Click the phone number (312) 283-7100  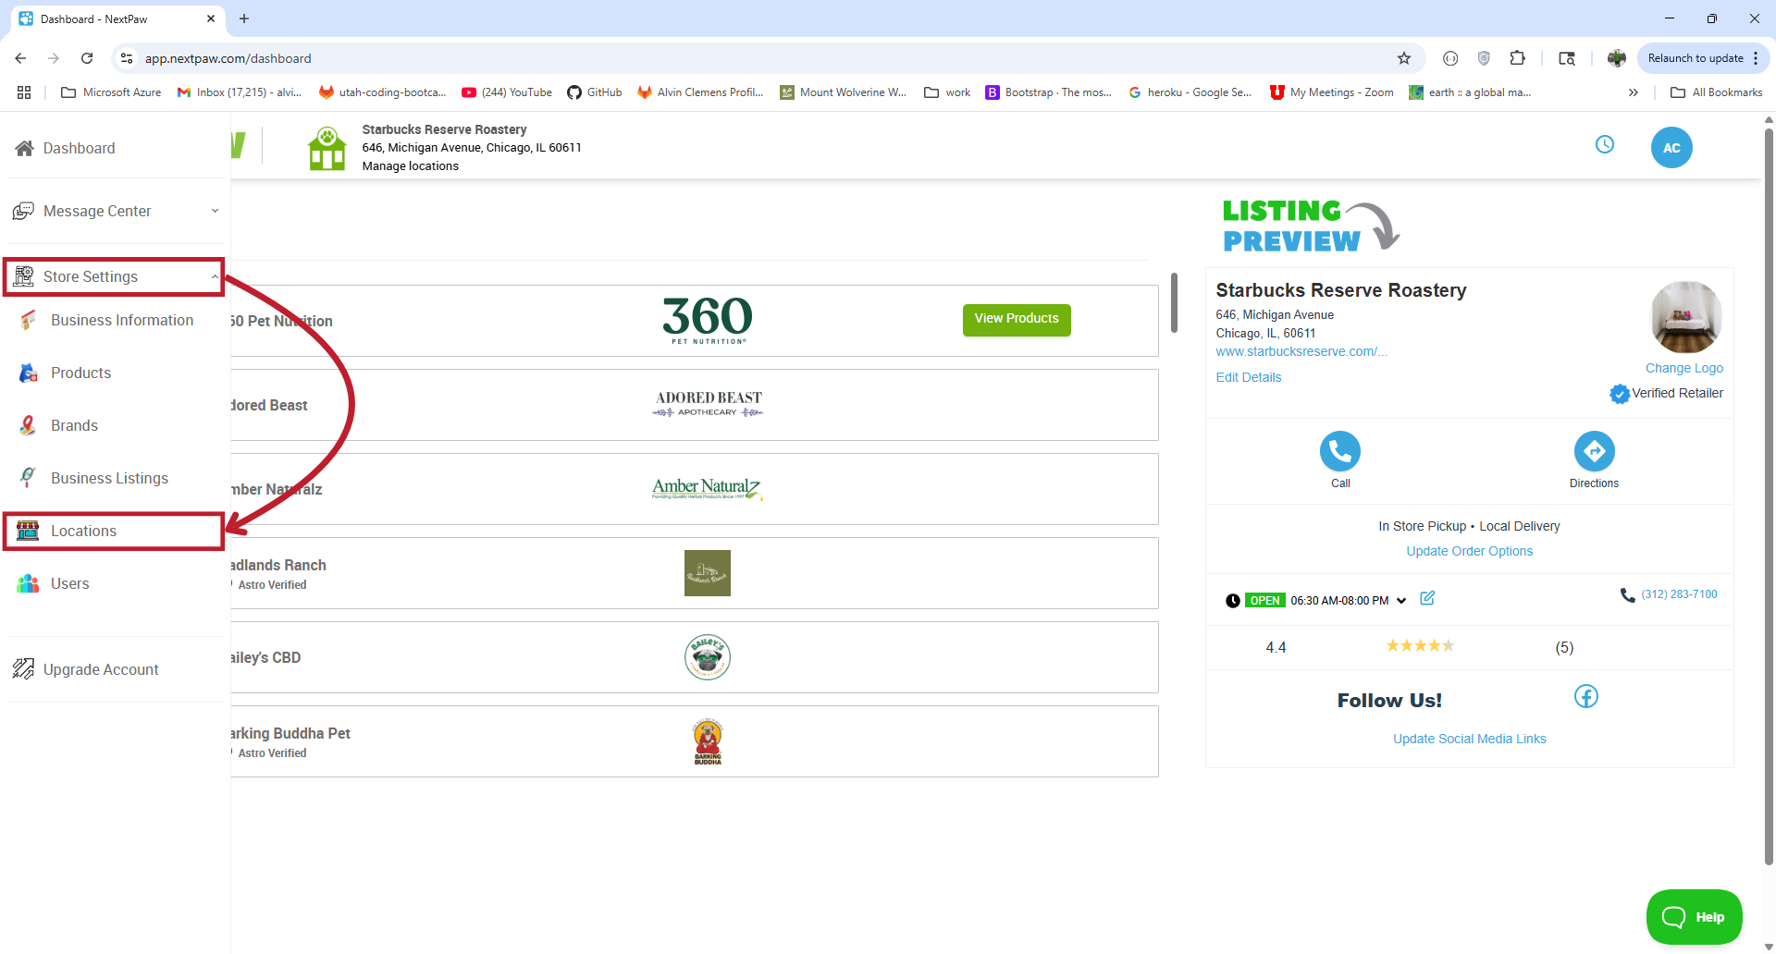click(1679, 594)
